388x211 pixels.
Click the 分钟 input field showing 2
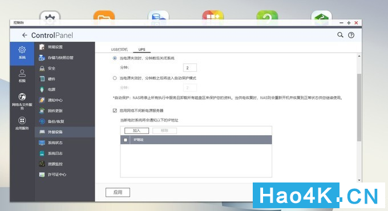coord(190,68)
